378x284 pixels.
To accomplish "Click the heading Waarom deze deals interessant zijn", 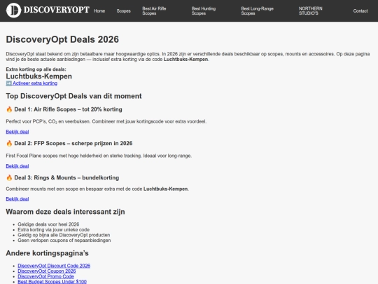I will [x=65, y=212].
